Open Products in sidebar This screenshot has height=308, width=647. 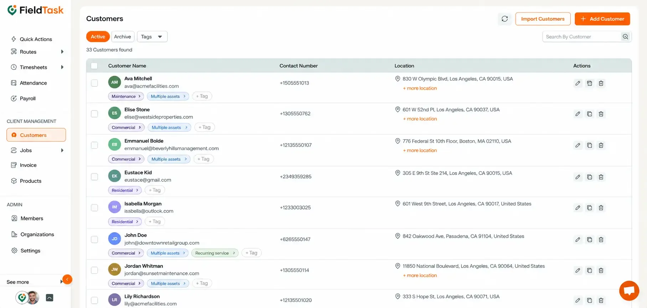click(26, 181)
